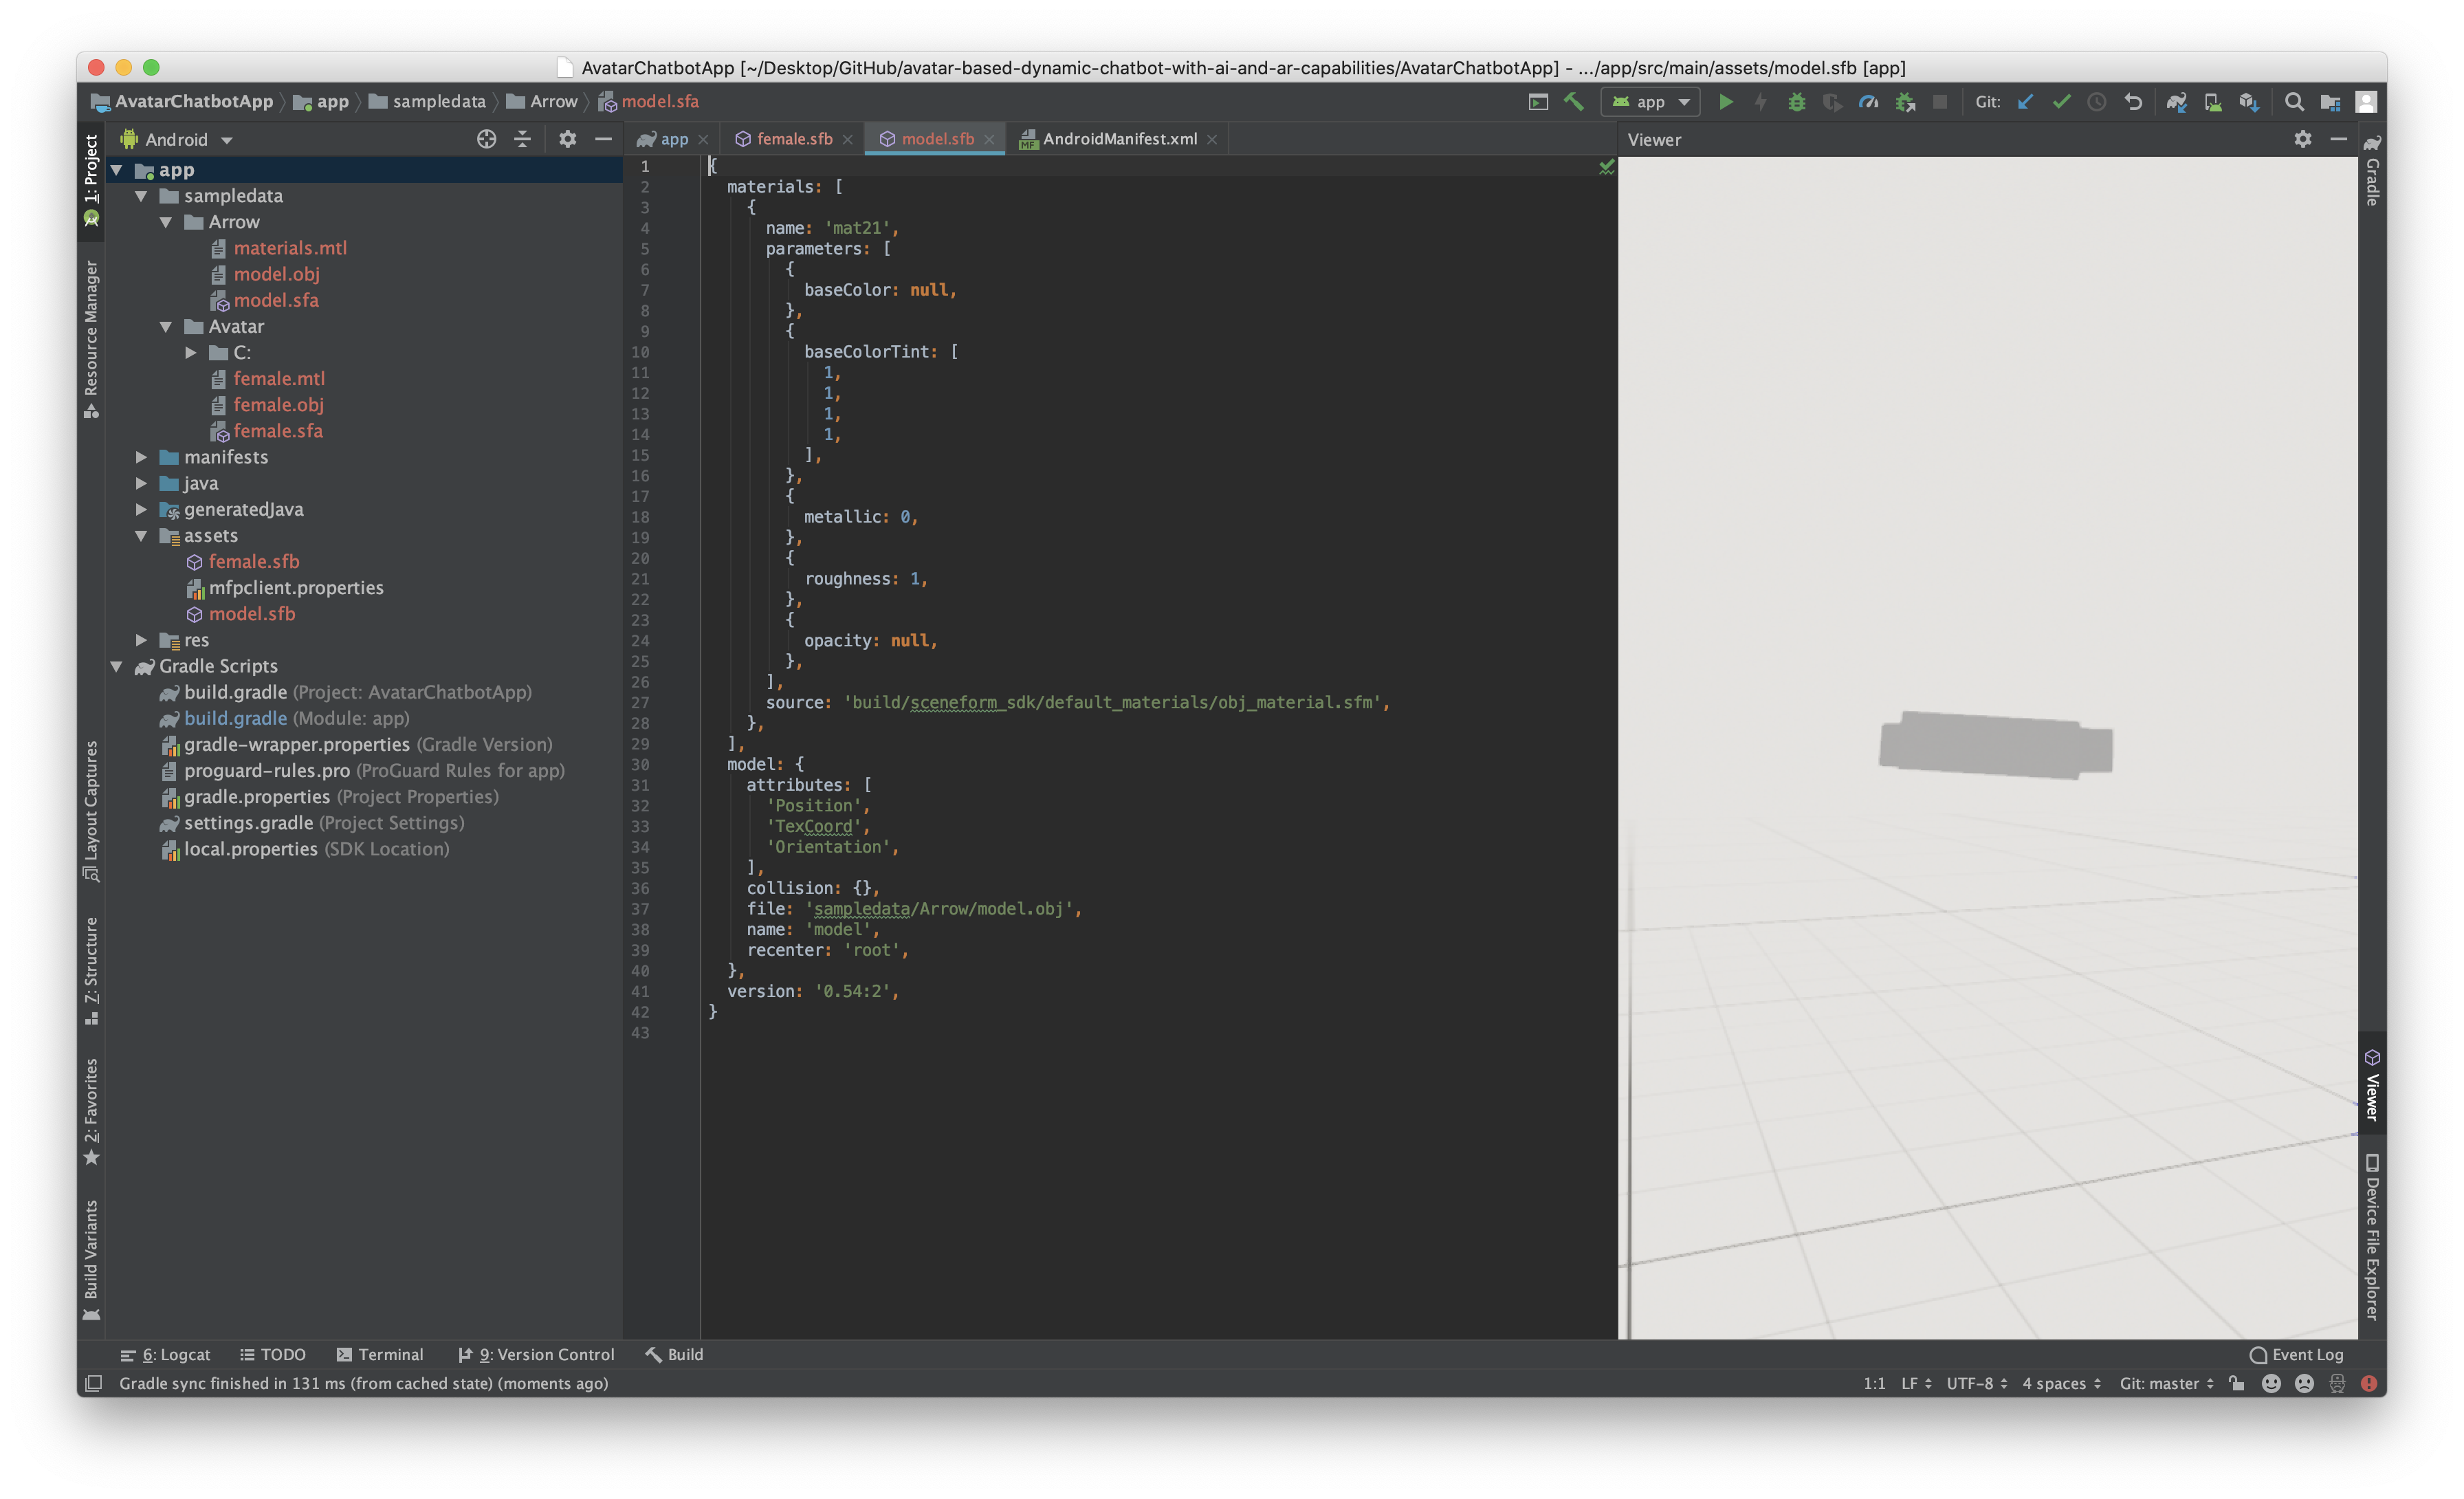Expand the manifests folder

[141, 457]
